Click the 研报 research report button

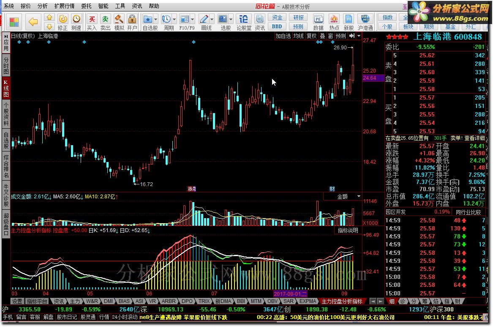coord(298,18)
